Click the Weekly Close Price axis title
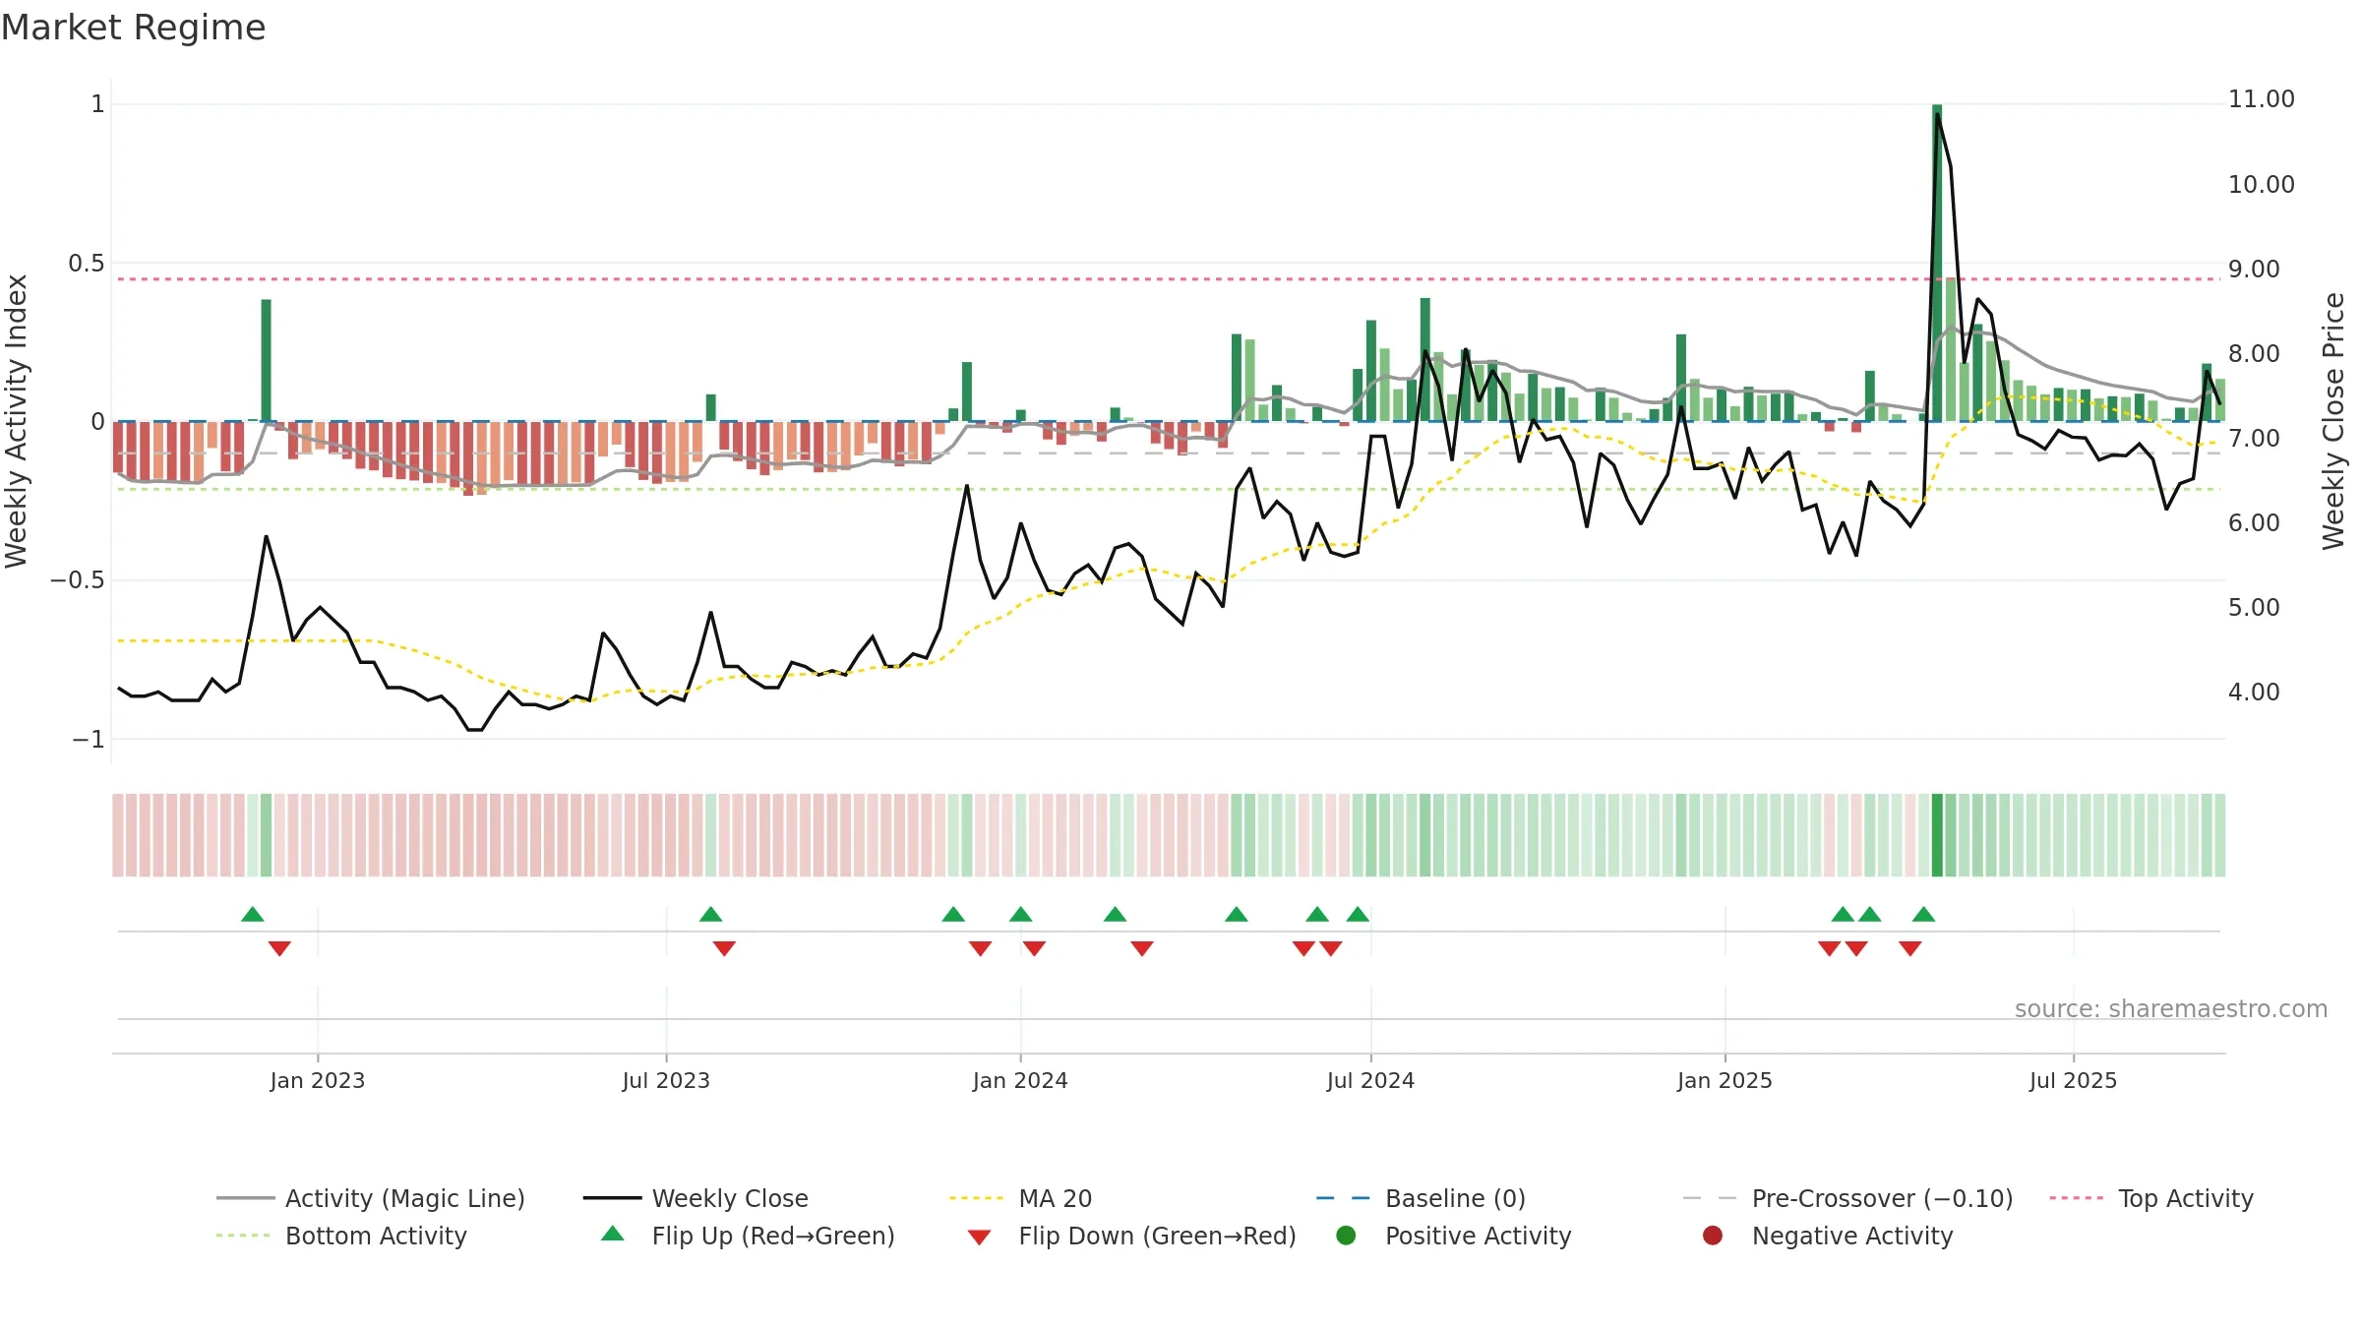This screenshot has width=2361, height=1328. [2332, 421]
